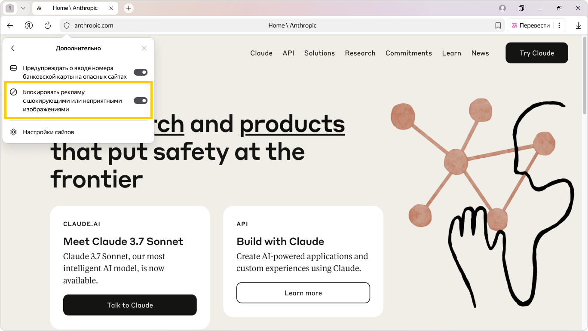Viewport: 588px width, 331px height.
Task: Close the Дополнительно popup panel
Action: 144,48
